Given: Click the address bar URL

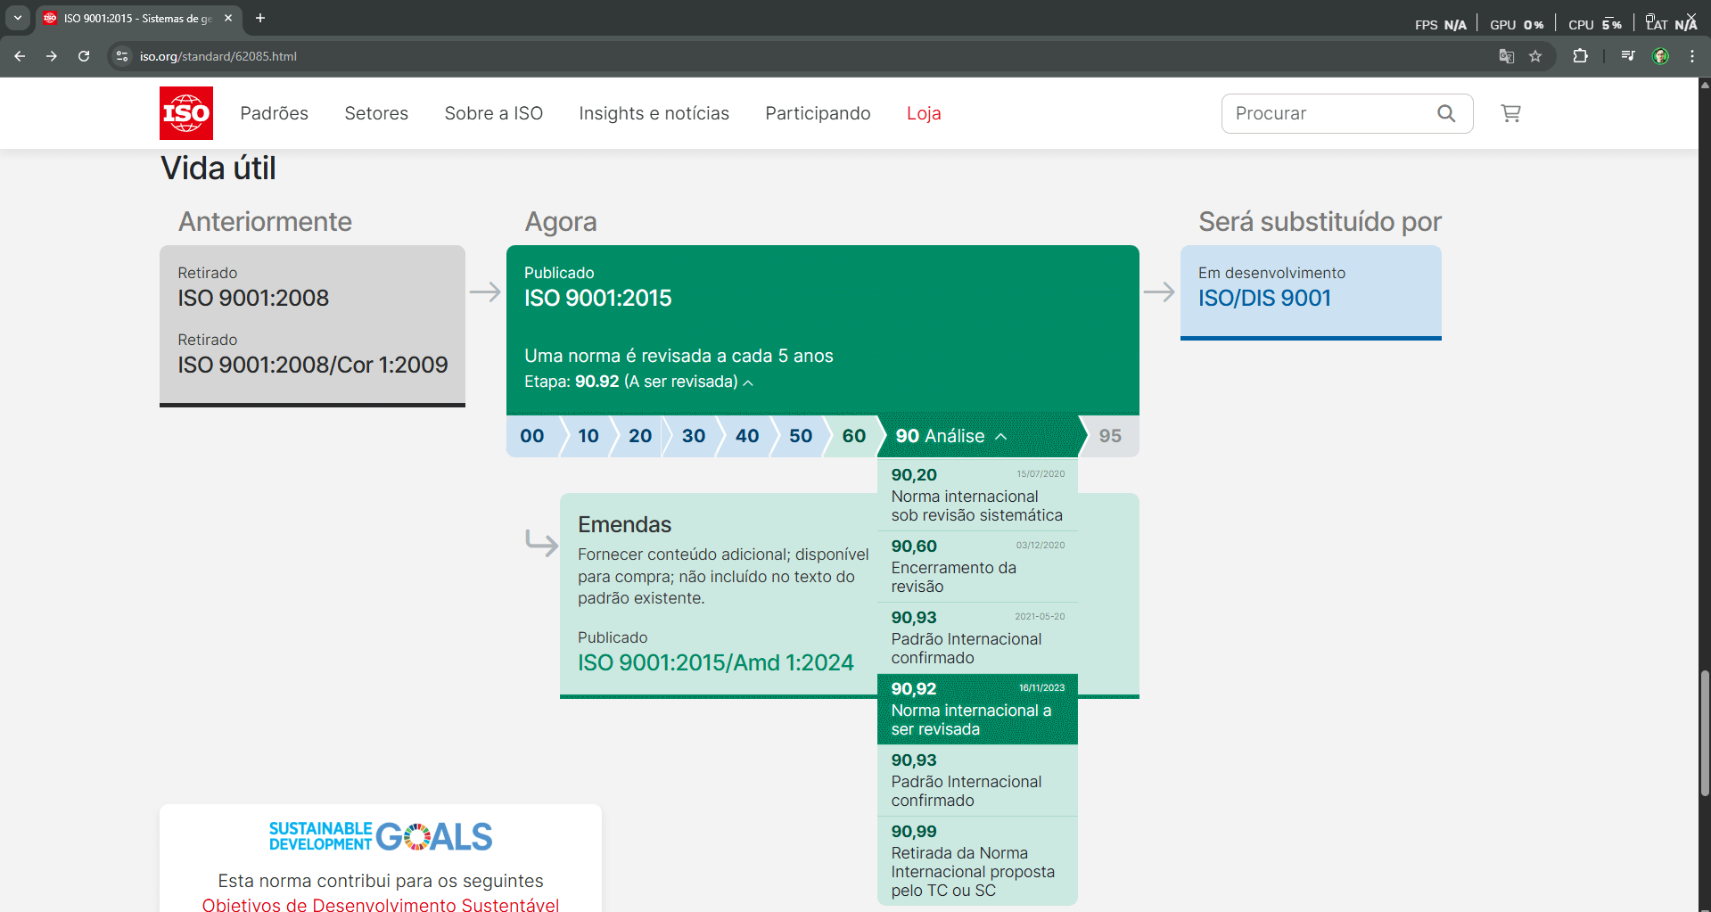Looking at the screenshot, I should [x=218, y=56].
